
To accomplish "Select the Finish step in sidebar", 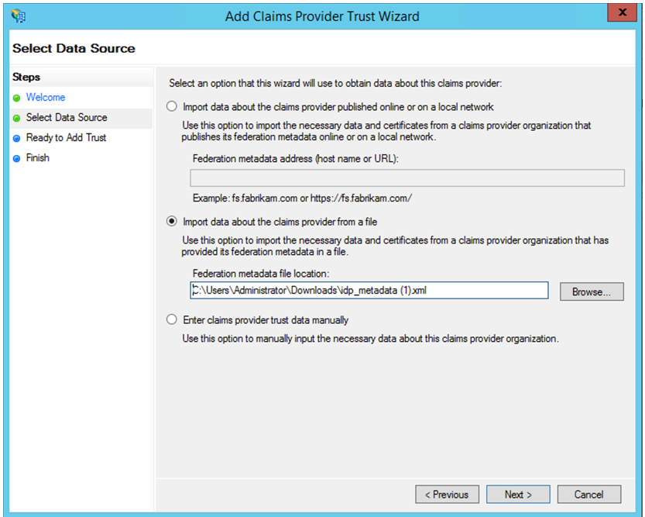I will tap(38, 158).
